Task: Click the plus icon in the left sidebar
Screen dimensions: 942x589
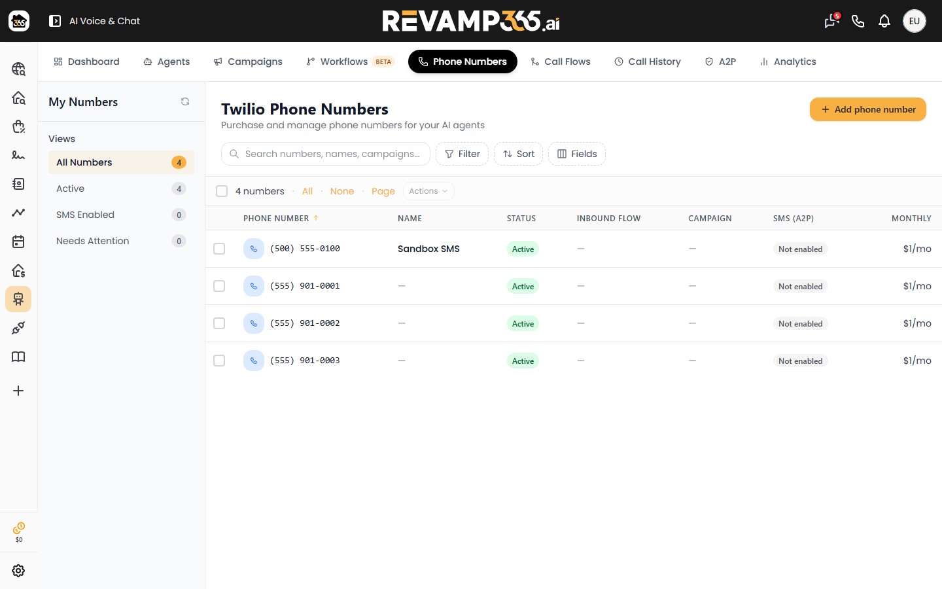Action: pos(18,391)
